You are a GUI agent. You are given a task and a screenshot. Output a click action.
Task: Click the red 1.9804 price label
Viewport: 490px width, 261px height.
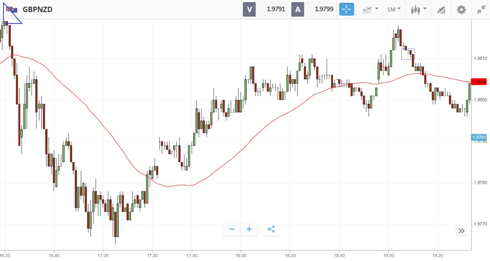[479, 82]
